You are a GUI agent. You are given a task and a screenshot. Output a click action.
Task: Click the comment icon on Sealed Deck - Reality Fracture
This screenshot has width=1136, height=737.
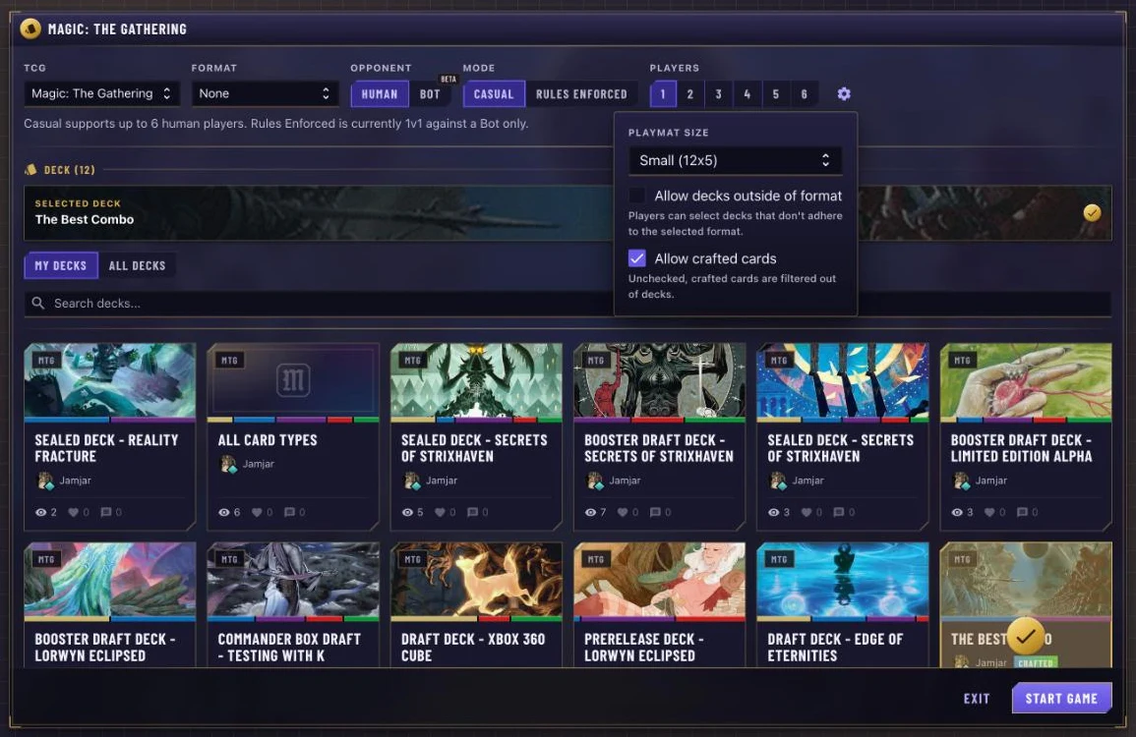pos(106,512)
